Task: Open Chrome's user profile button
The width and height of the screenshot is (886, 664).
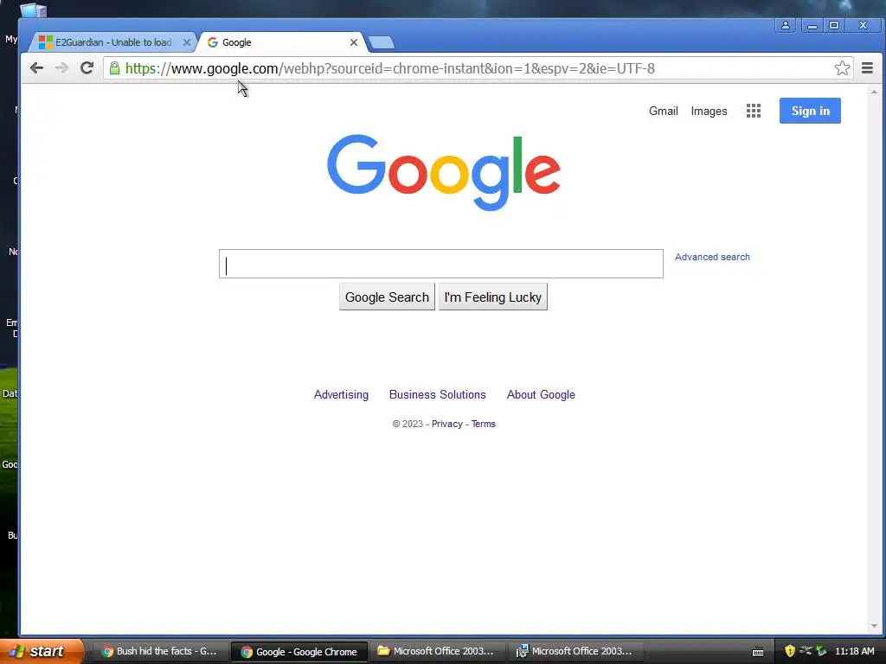Action: 786,25
